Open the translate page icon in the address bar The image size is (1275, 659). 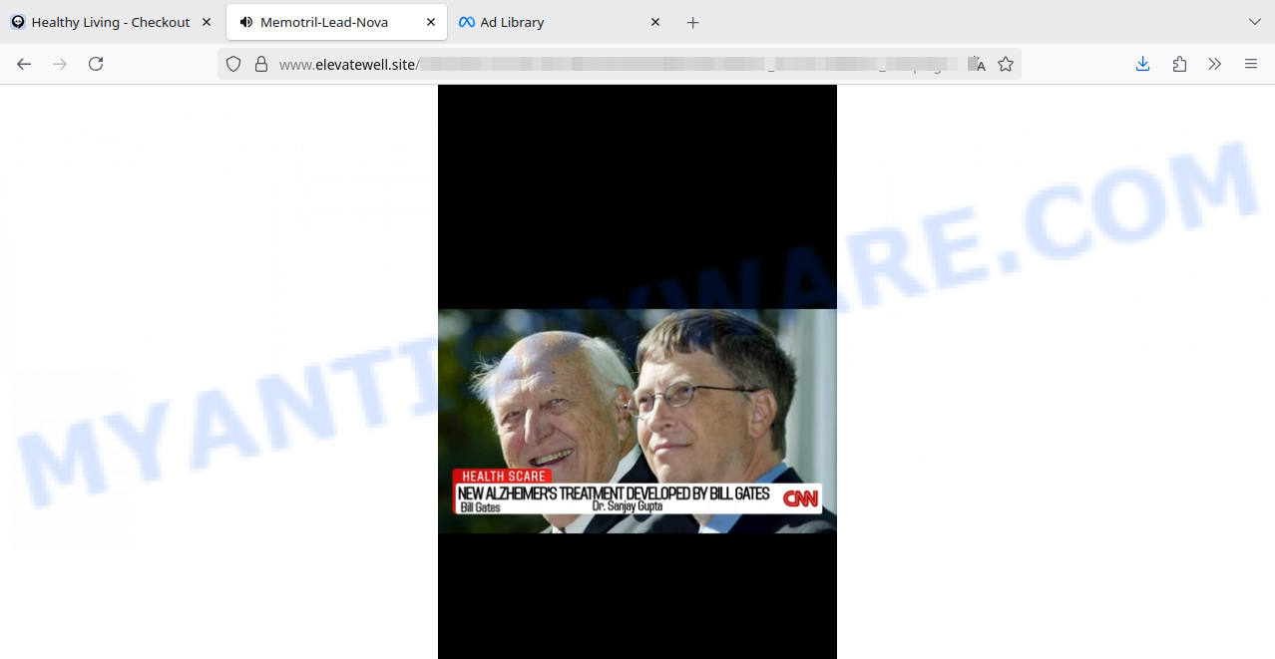976,64
